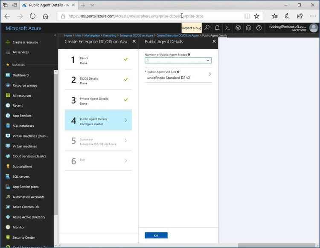Open the Azure notifications bell icon
This screenshot has height=248, width=320.
point(217,28)
